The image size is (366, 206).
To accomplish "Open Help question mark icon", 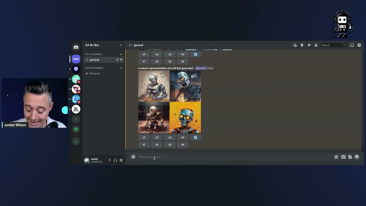I will [359, 45].
